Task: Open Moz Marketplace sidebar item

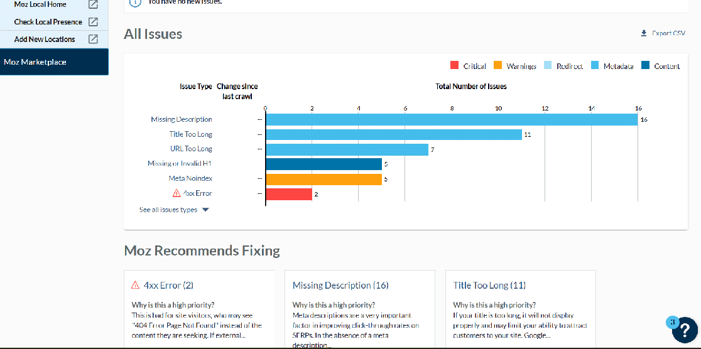Action: pos(54,62)
